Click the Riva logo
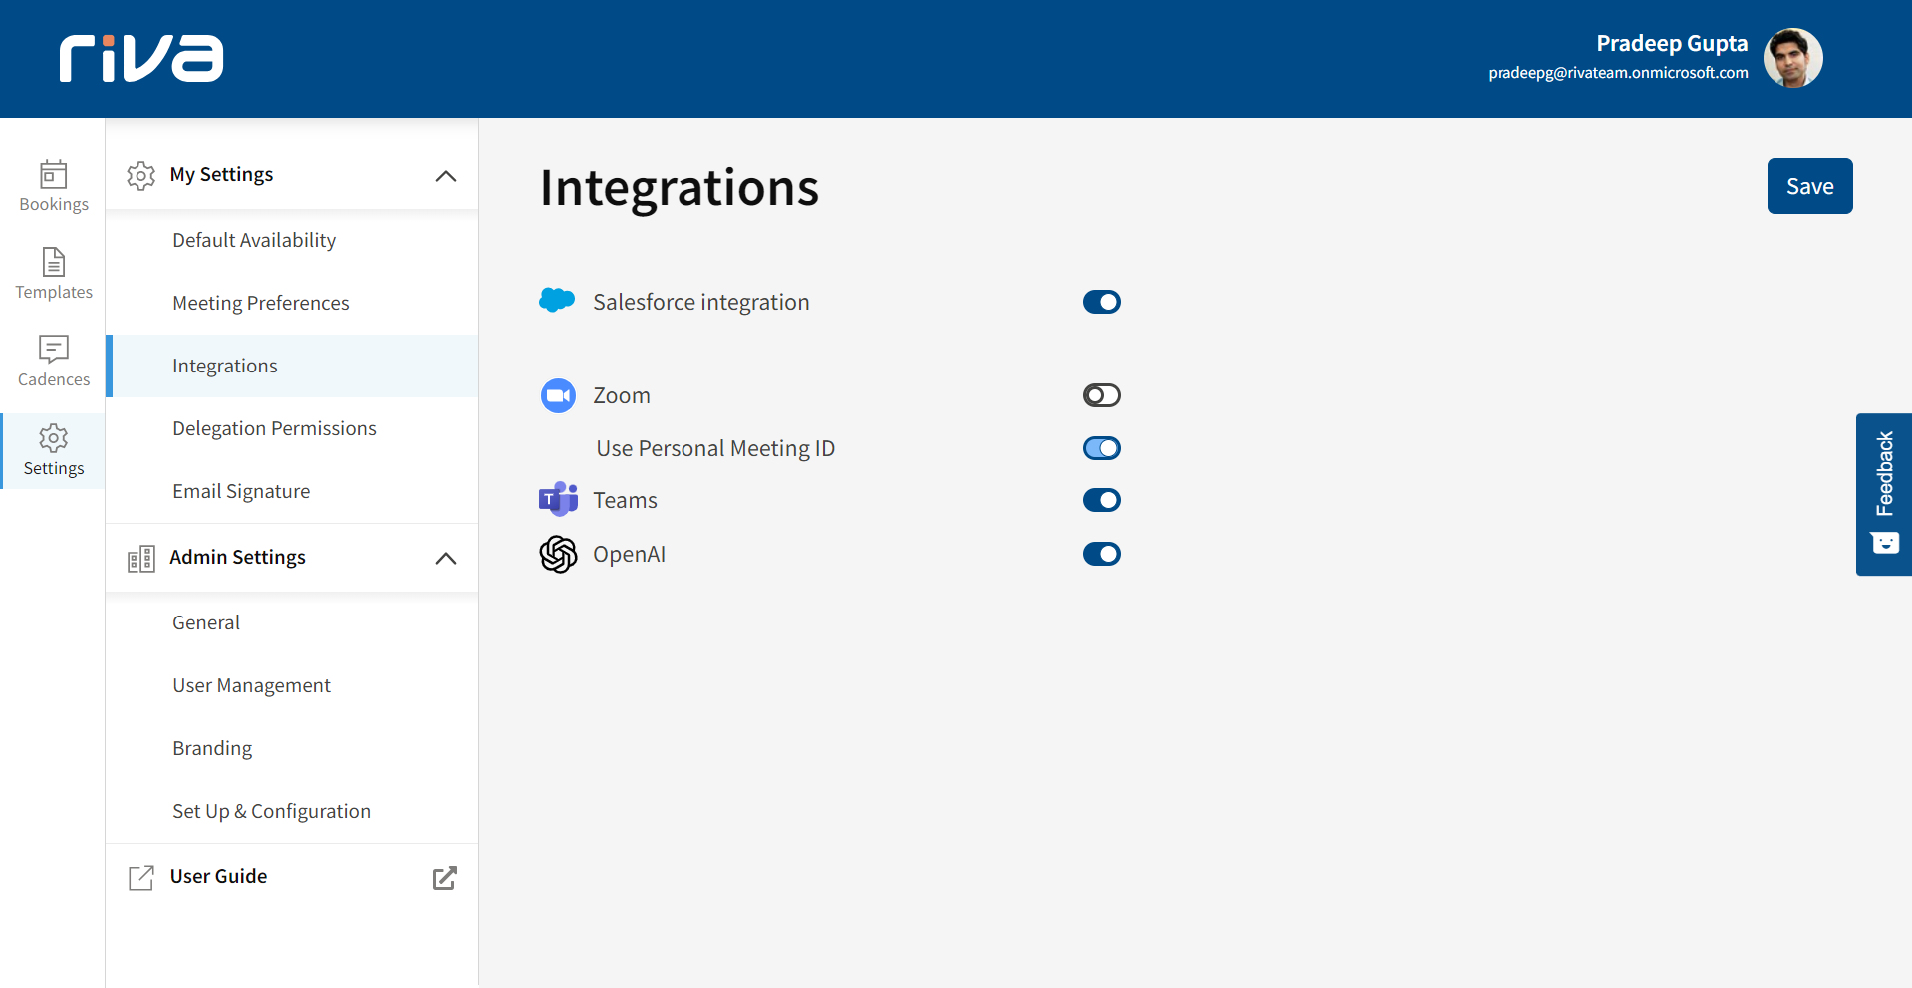 tap(141, 59)
